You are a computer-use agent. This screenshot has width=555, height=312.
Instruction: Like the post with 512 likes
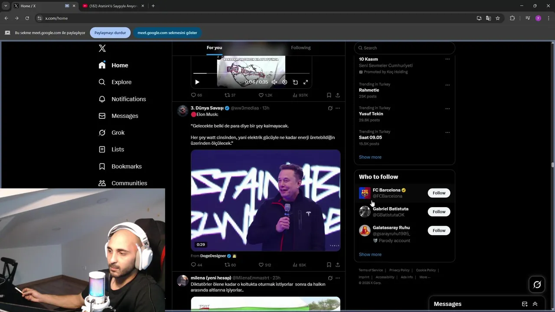[264, 265]
